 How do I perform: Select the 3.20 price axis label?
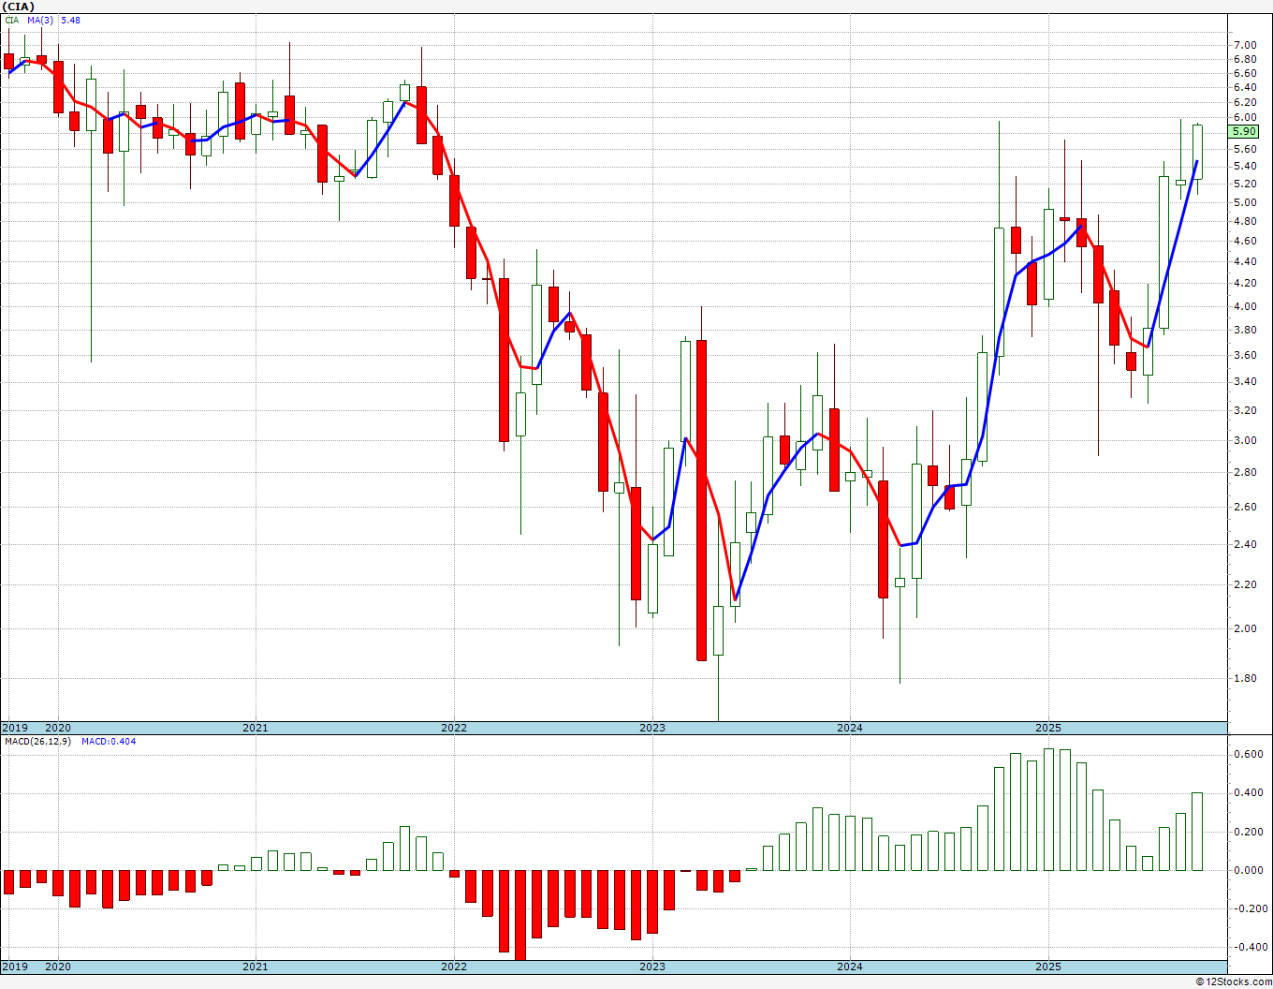pos(1245,410)
